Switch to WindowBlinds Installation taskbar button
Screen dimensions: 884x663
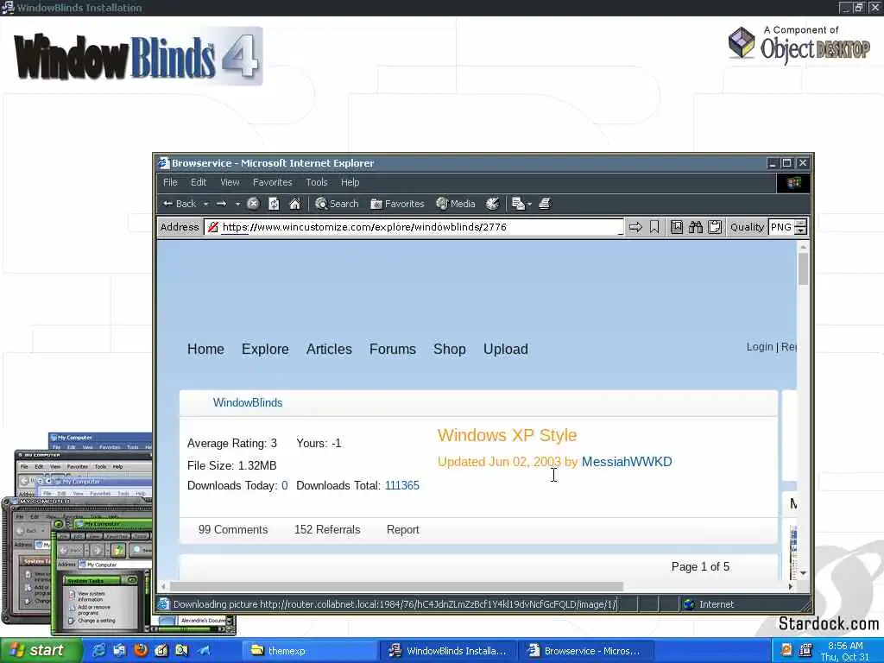click(449, 651)
